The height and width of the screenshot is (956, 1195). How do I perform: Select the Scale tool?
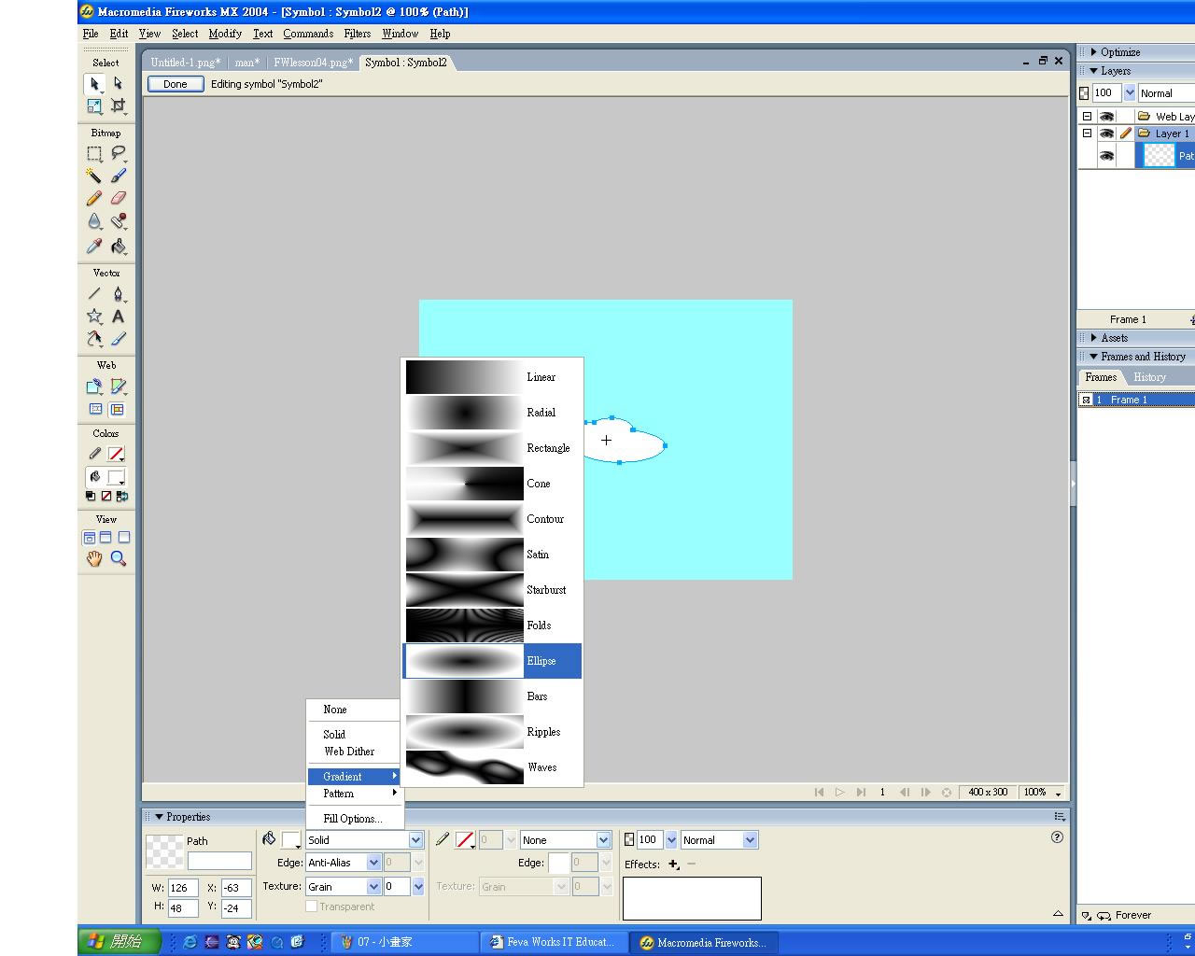point(94,105)
